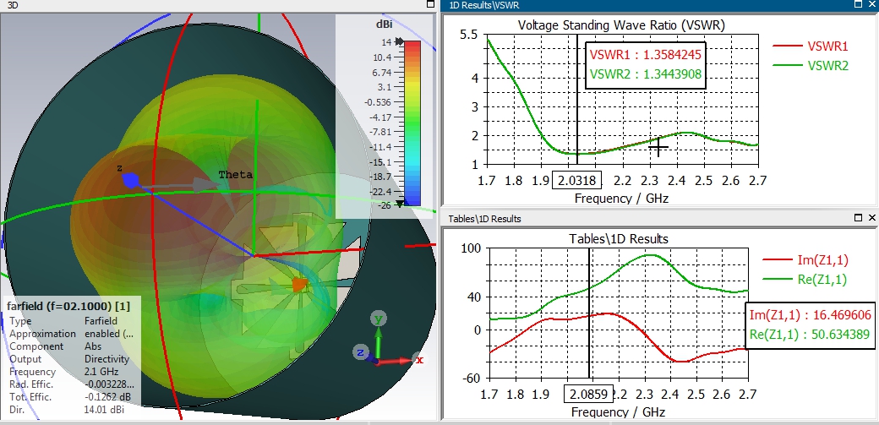Click the Rad. Effic. value in the farfield info
This screenshot has height=425, width=879.
[109, 384]
